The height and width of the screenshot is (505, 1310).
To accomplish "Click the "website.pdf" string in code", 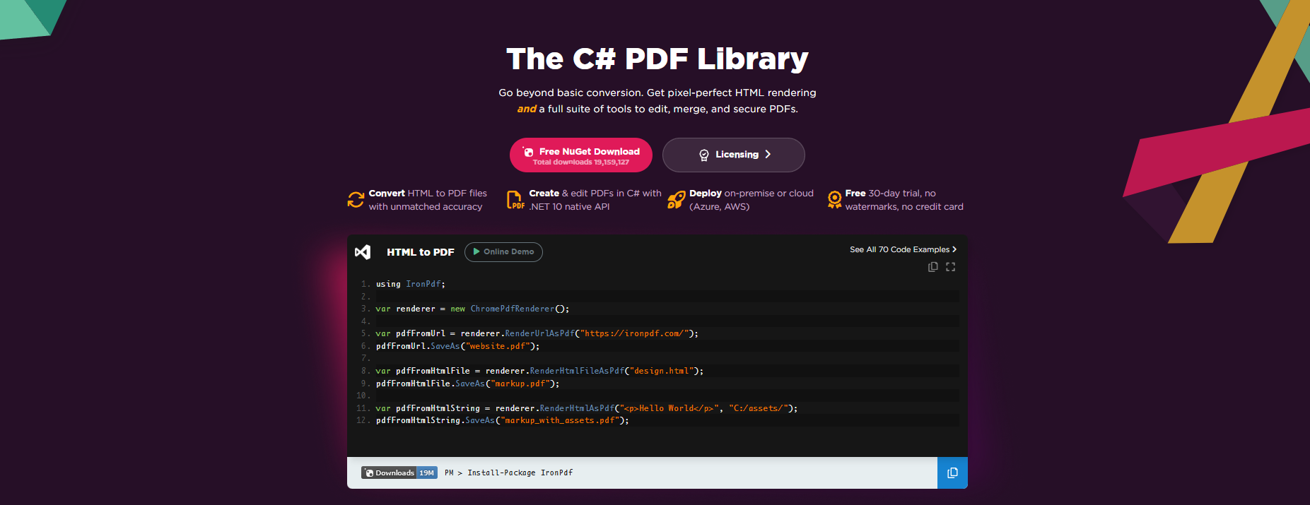I will tap(498, 346).
